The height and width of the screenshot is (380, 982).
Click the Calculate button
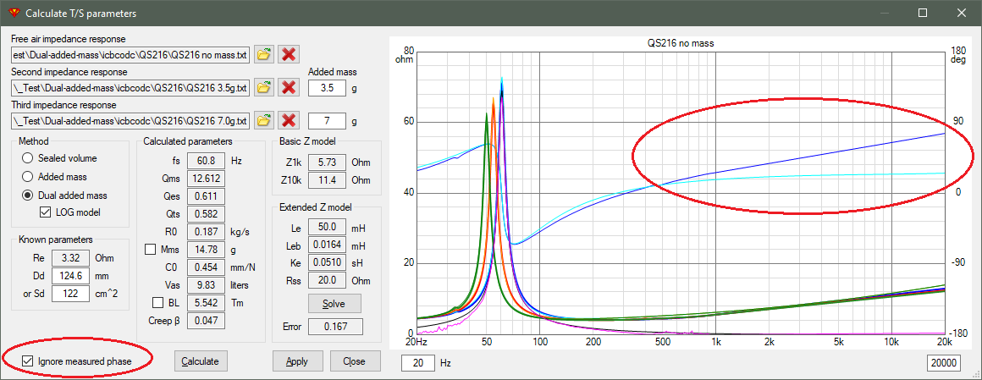coord(201,361)
